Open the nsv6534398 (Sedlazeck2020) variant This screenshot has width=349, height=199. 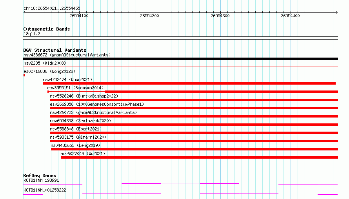pos(80,121)
